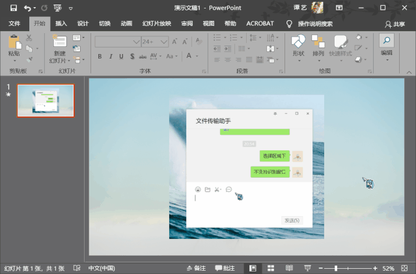416x274 pixels.
Task: Click the 粘贴 paste icon
Action: 14,42
